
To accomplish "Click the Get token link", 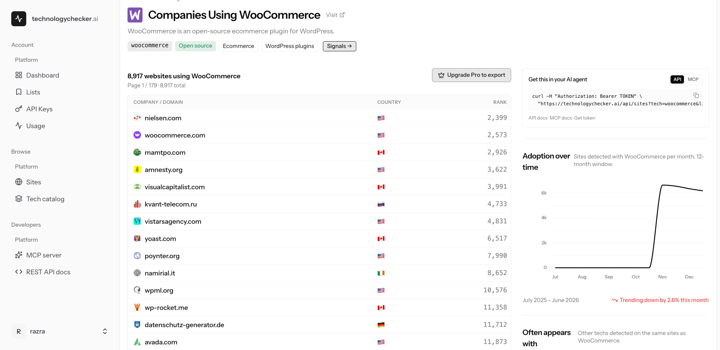I will coord(585,118).
